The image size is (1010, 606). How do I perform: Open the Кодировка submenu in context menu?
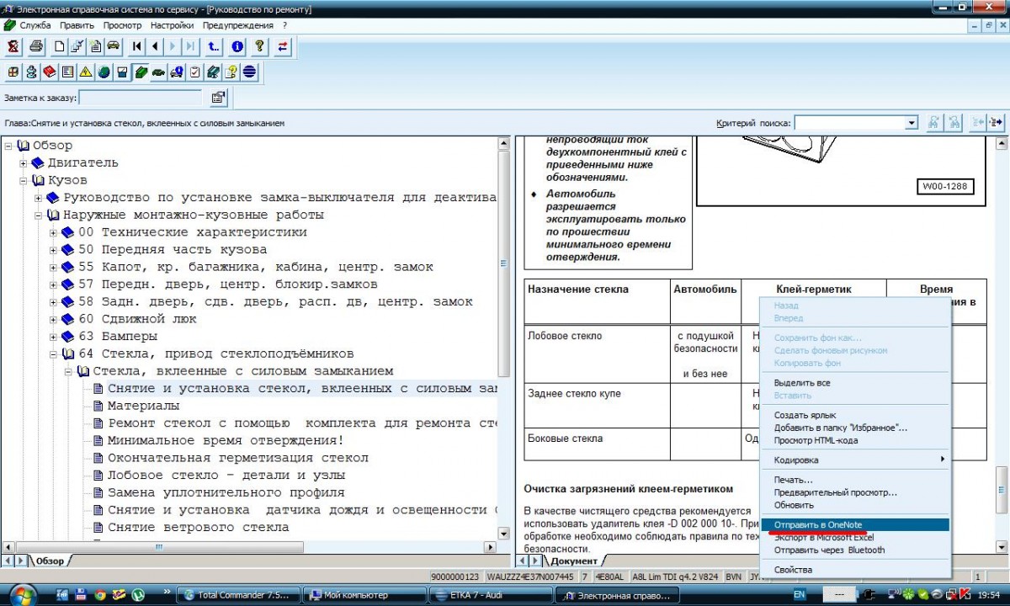[x=854, y=460]
